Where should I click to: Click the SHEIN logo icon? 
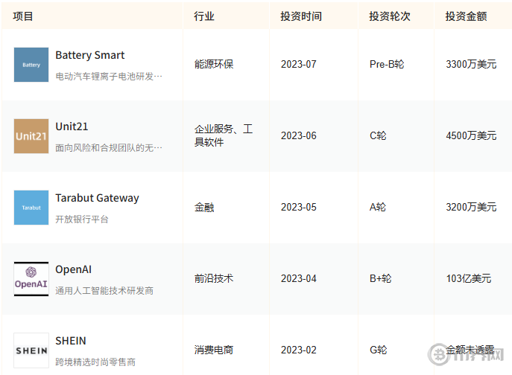(31, 350)
